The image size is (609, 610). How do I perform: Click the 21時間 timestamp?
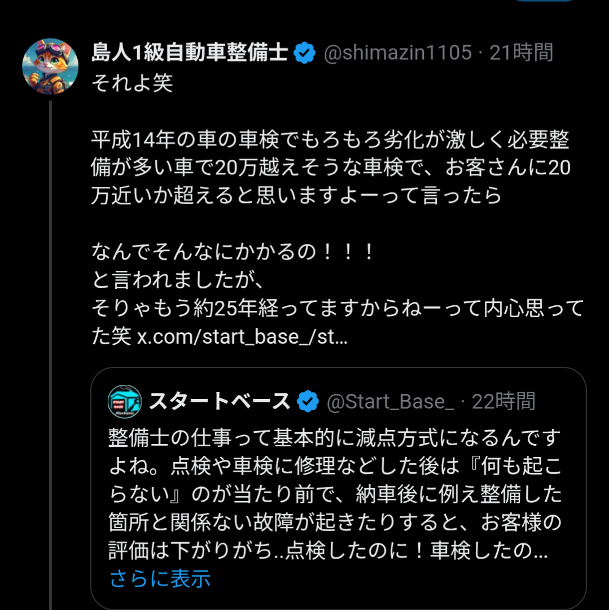point(522,53)
